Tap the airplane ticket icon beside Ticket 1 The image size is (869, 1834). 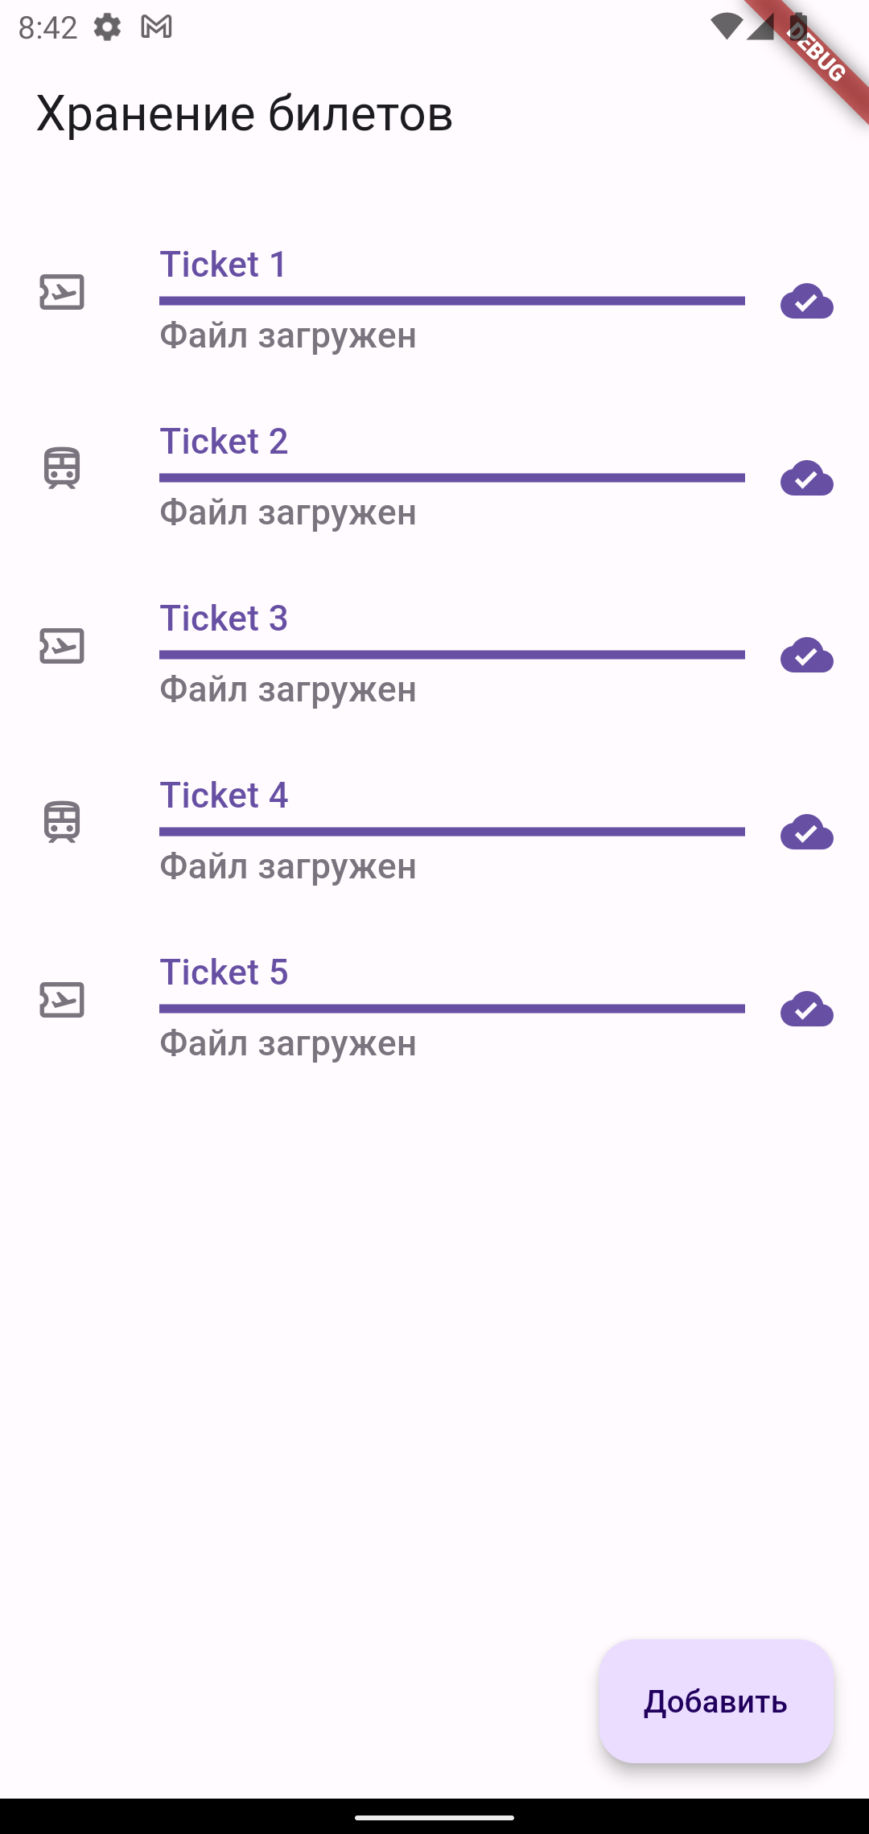(62, 292)
